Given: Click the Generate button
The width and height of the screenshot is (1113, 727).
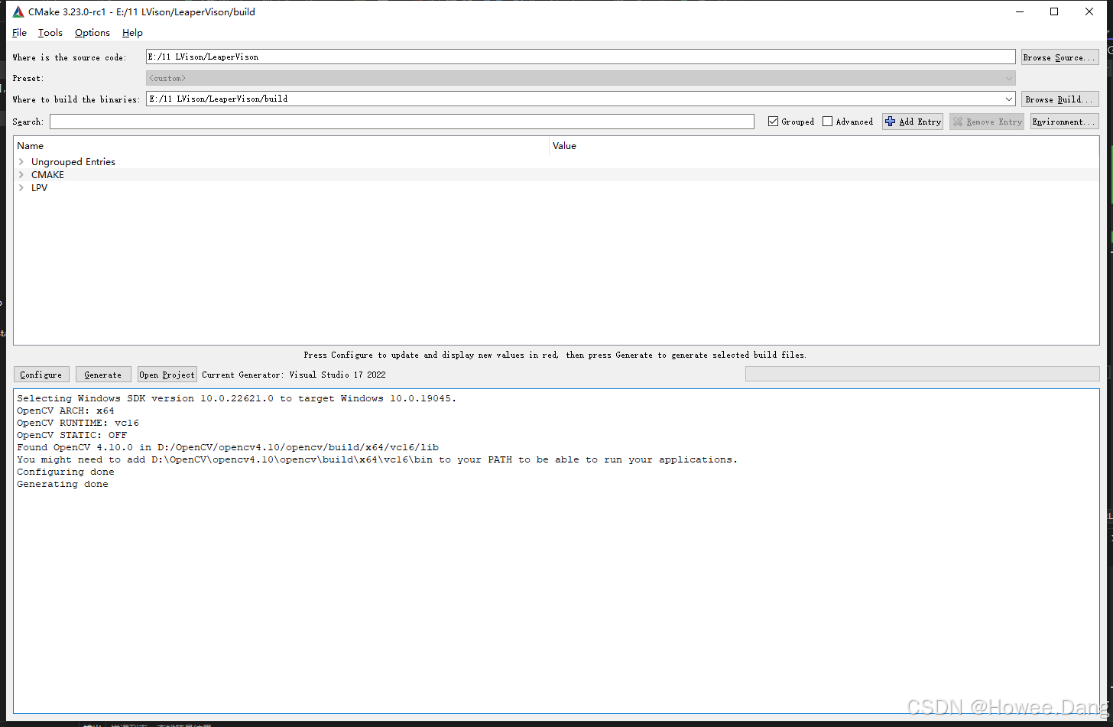Looking at the screenshot, I should click(x=103, y=375).
